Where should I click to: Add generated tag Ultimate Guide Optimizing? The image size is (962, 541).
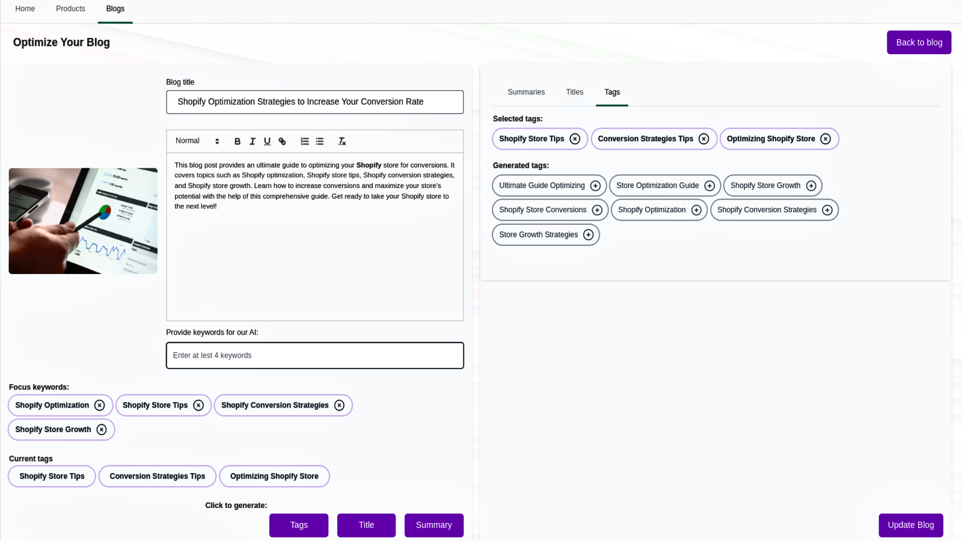click(x=595, y=186)
